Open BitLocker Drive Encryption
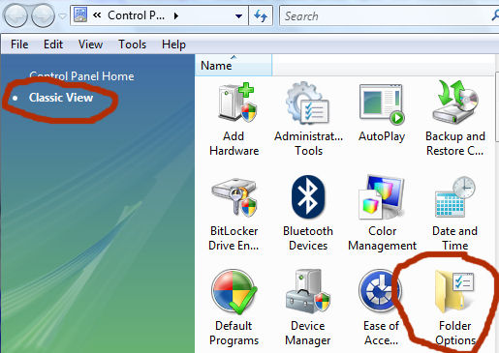 [x=234, y=214]
